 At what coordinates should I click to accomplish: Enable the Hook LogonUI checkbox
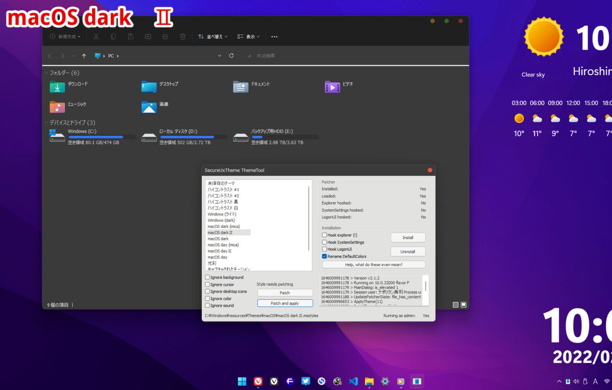[324, 249]
